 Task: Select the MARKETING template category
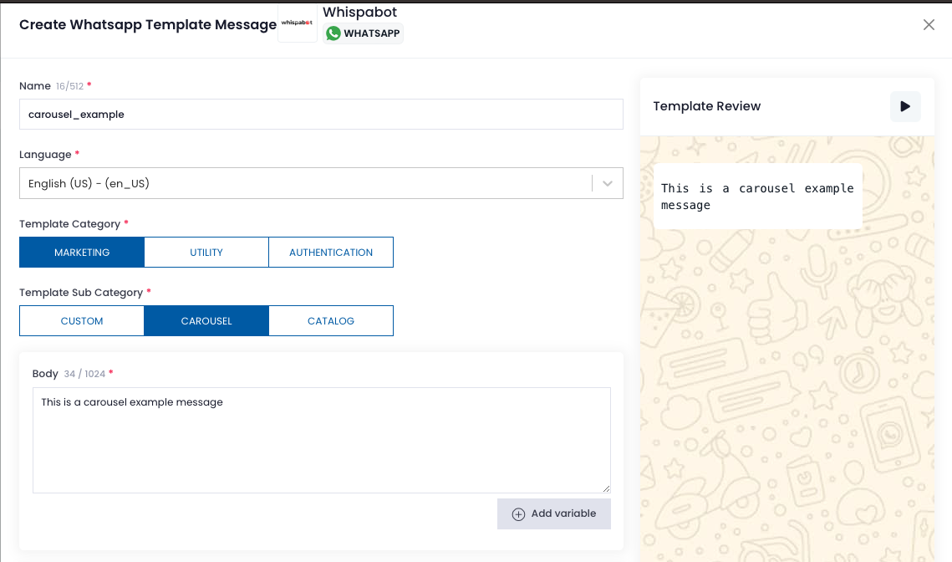(82, 252)
